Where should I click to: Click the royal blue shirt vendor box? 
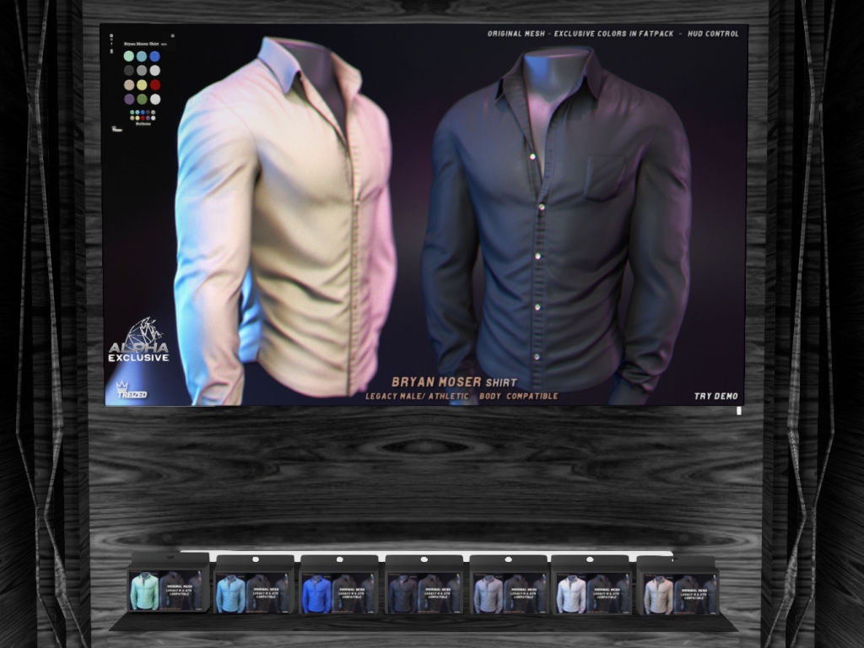(339, 586)
